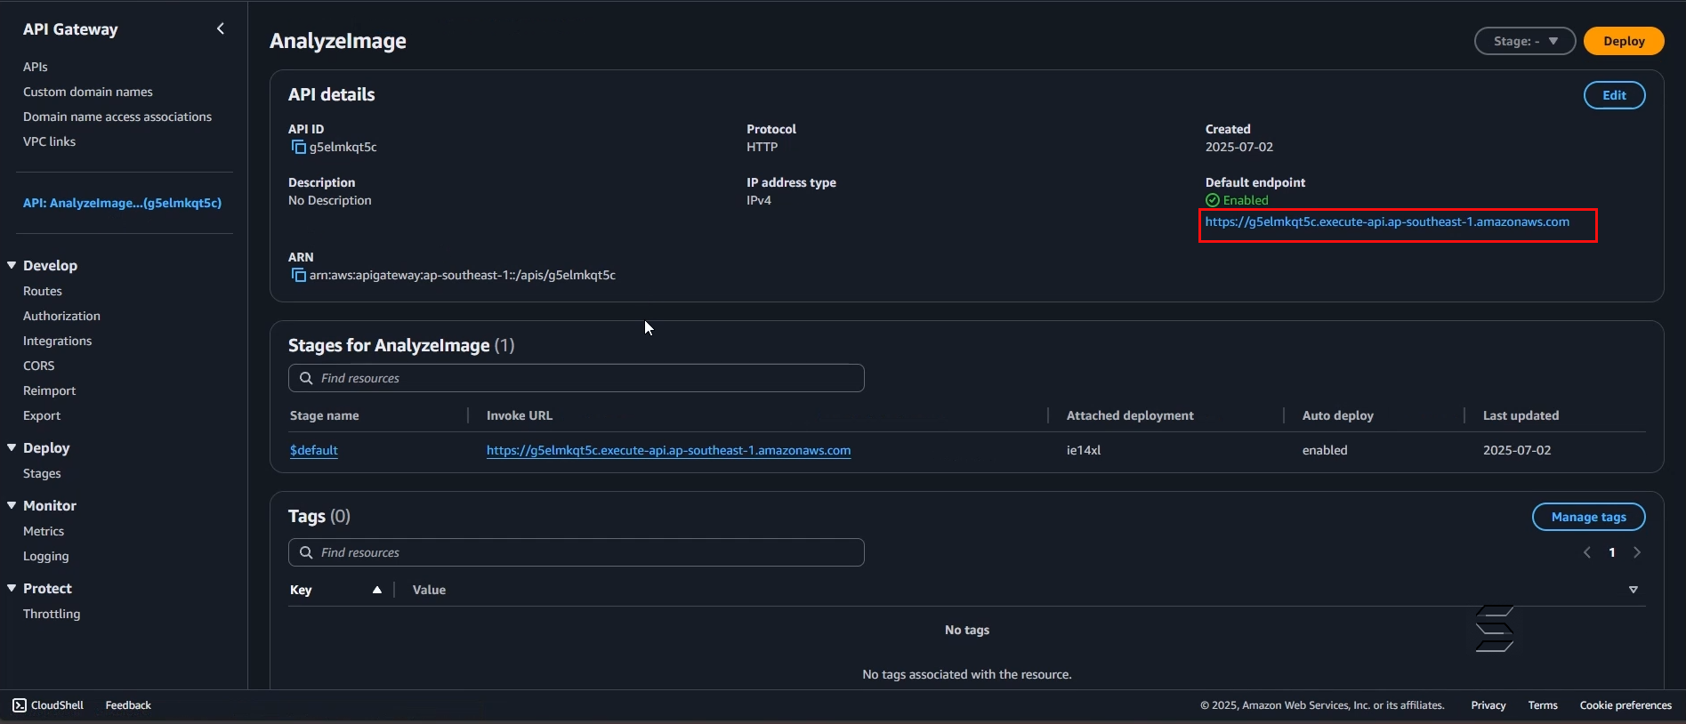Open Authorization settings
This screenshot has height=724, width=1686.
(x=61, y=316)
